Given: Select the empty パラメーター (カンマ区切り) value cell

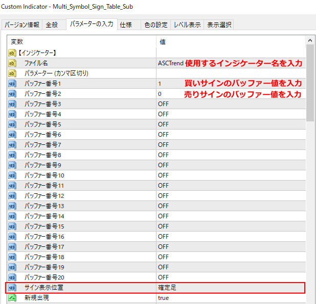Looking at the screenshot, I should coord(231,73).
